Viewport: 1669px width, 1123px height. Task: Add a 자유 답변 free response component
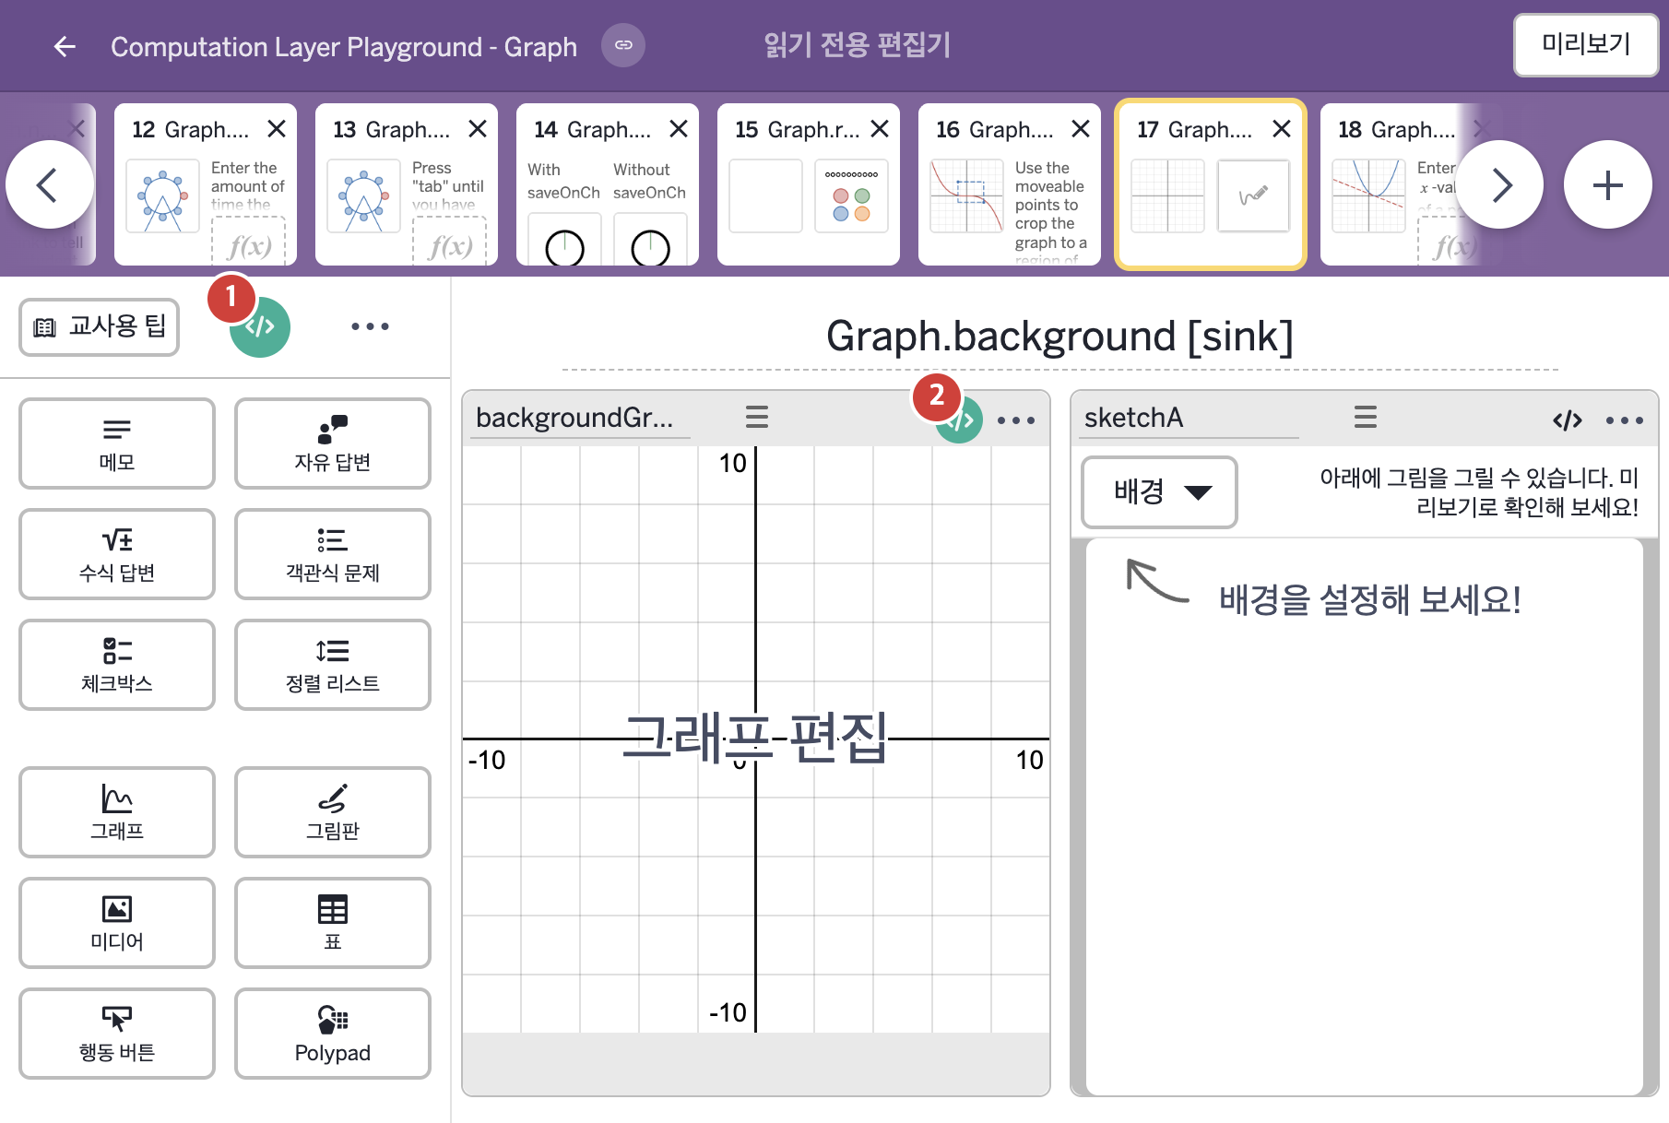(x=333, y=443)
